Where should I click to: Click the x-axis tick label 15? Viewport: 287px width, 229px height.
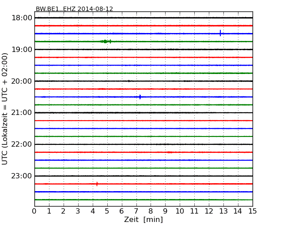point(253,211)
